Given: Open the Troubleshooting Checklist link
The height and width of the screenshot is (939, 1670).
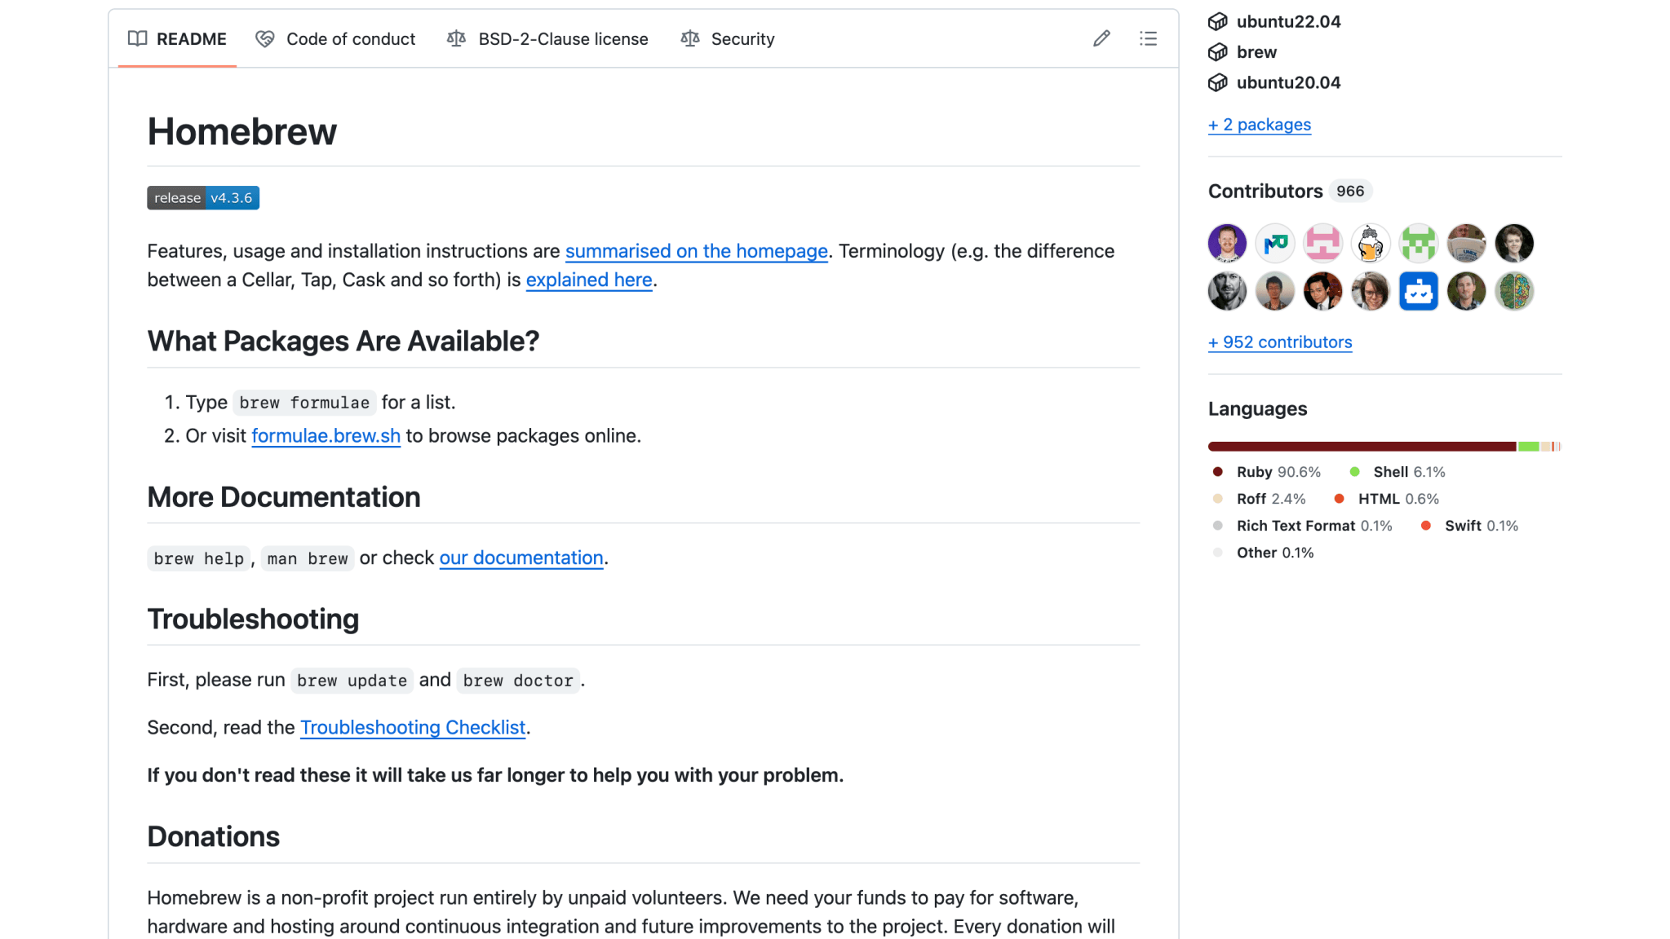Looking at the screenshot, I should point(412,727).
